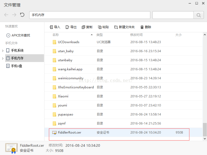Click the search magnifier button
207x155 pixels.
click(198, 15)
